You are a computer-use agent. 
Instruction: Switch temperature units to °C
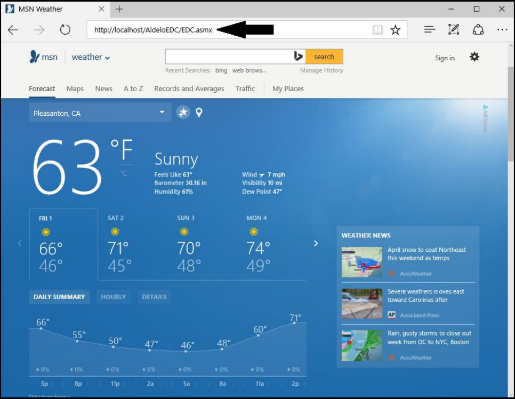click(124, 173)
